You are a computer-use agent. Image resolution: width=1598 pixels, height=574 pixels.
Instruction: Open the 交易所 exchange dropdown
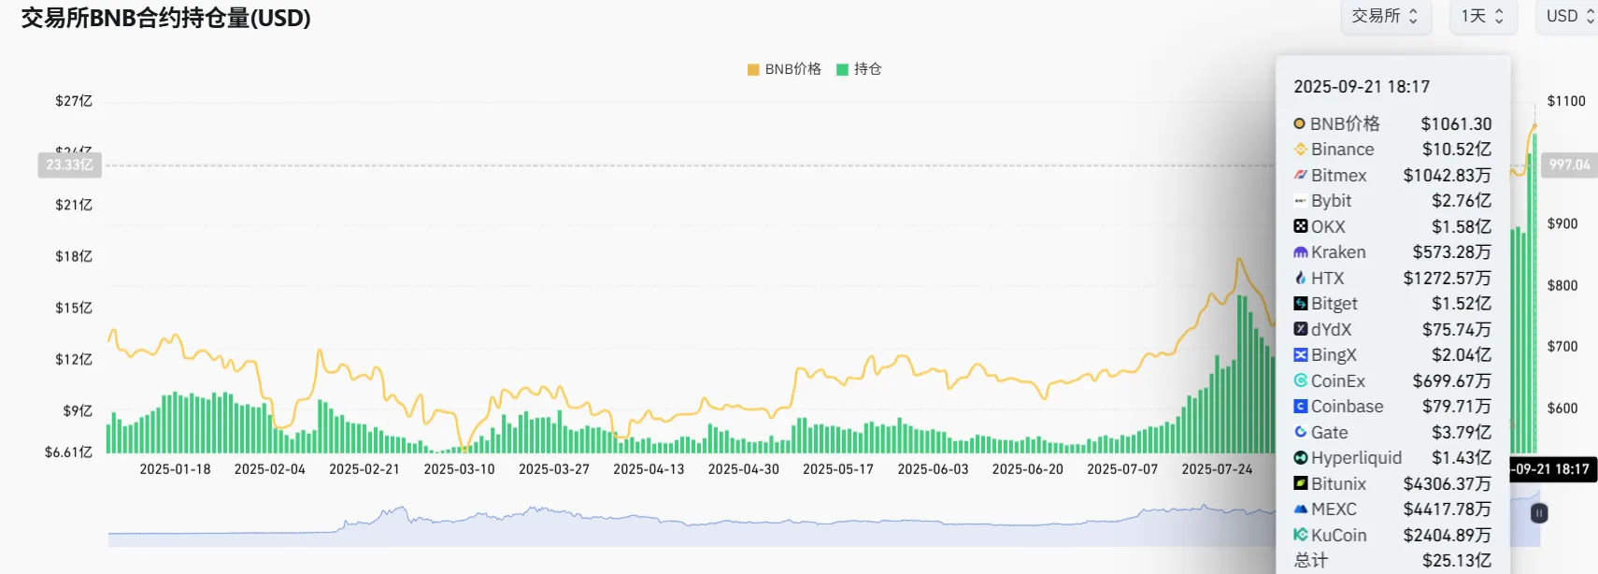pyautogui.click(x=1385, y=16)
